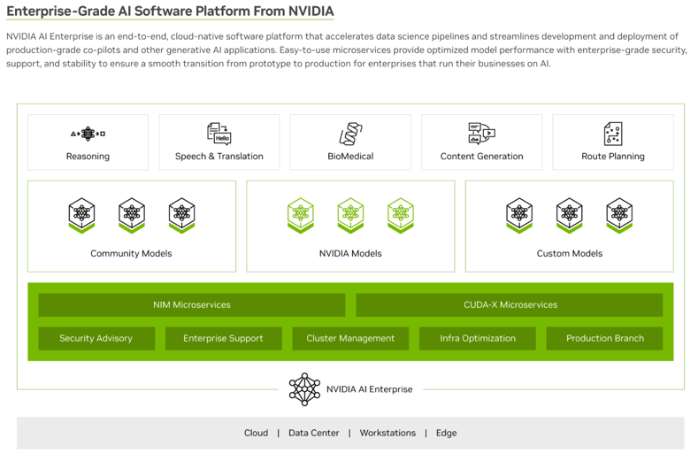The image size is (698, 461).
Task: Select the last green NVIDIA Models icon
Action: point(401,216)
